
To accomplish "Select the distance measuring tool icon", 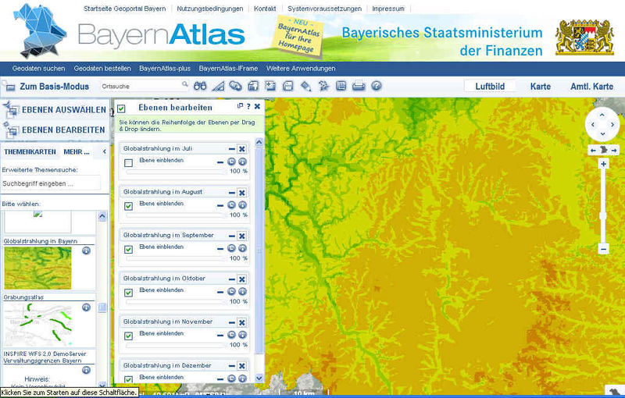I will [x=218, y=85].
